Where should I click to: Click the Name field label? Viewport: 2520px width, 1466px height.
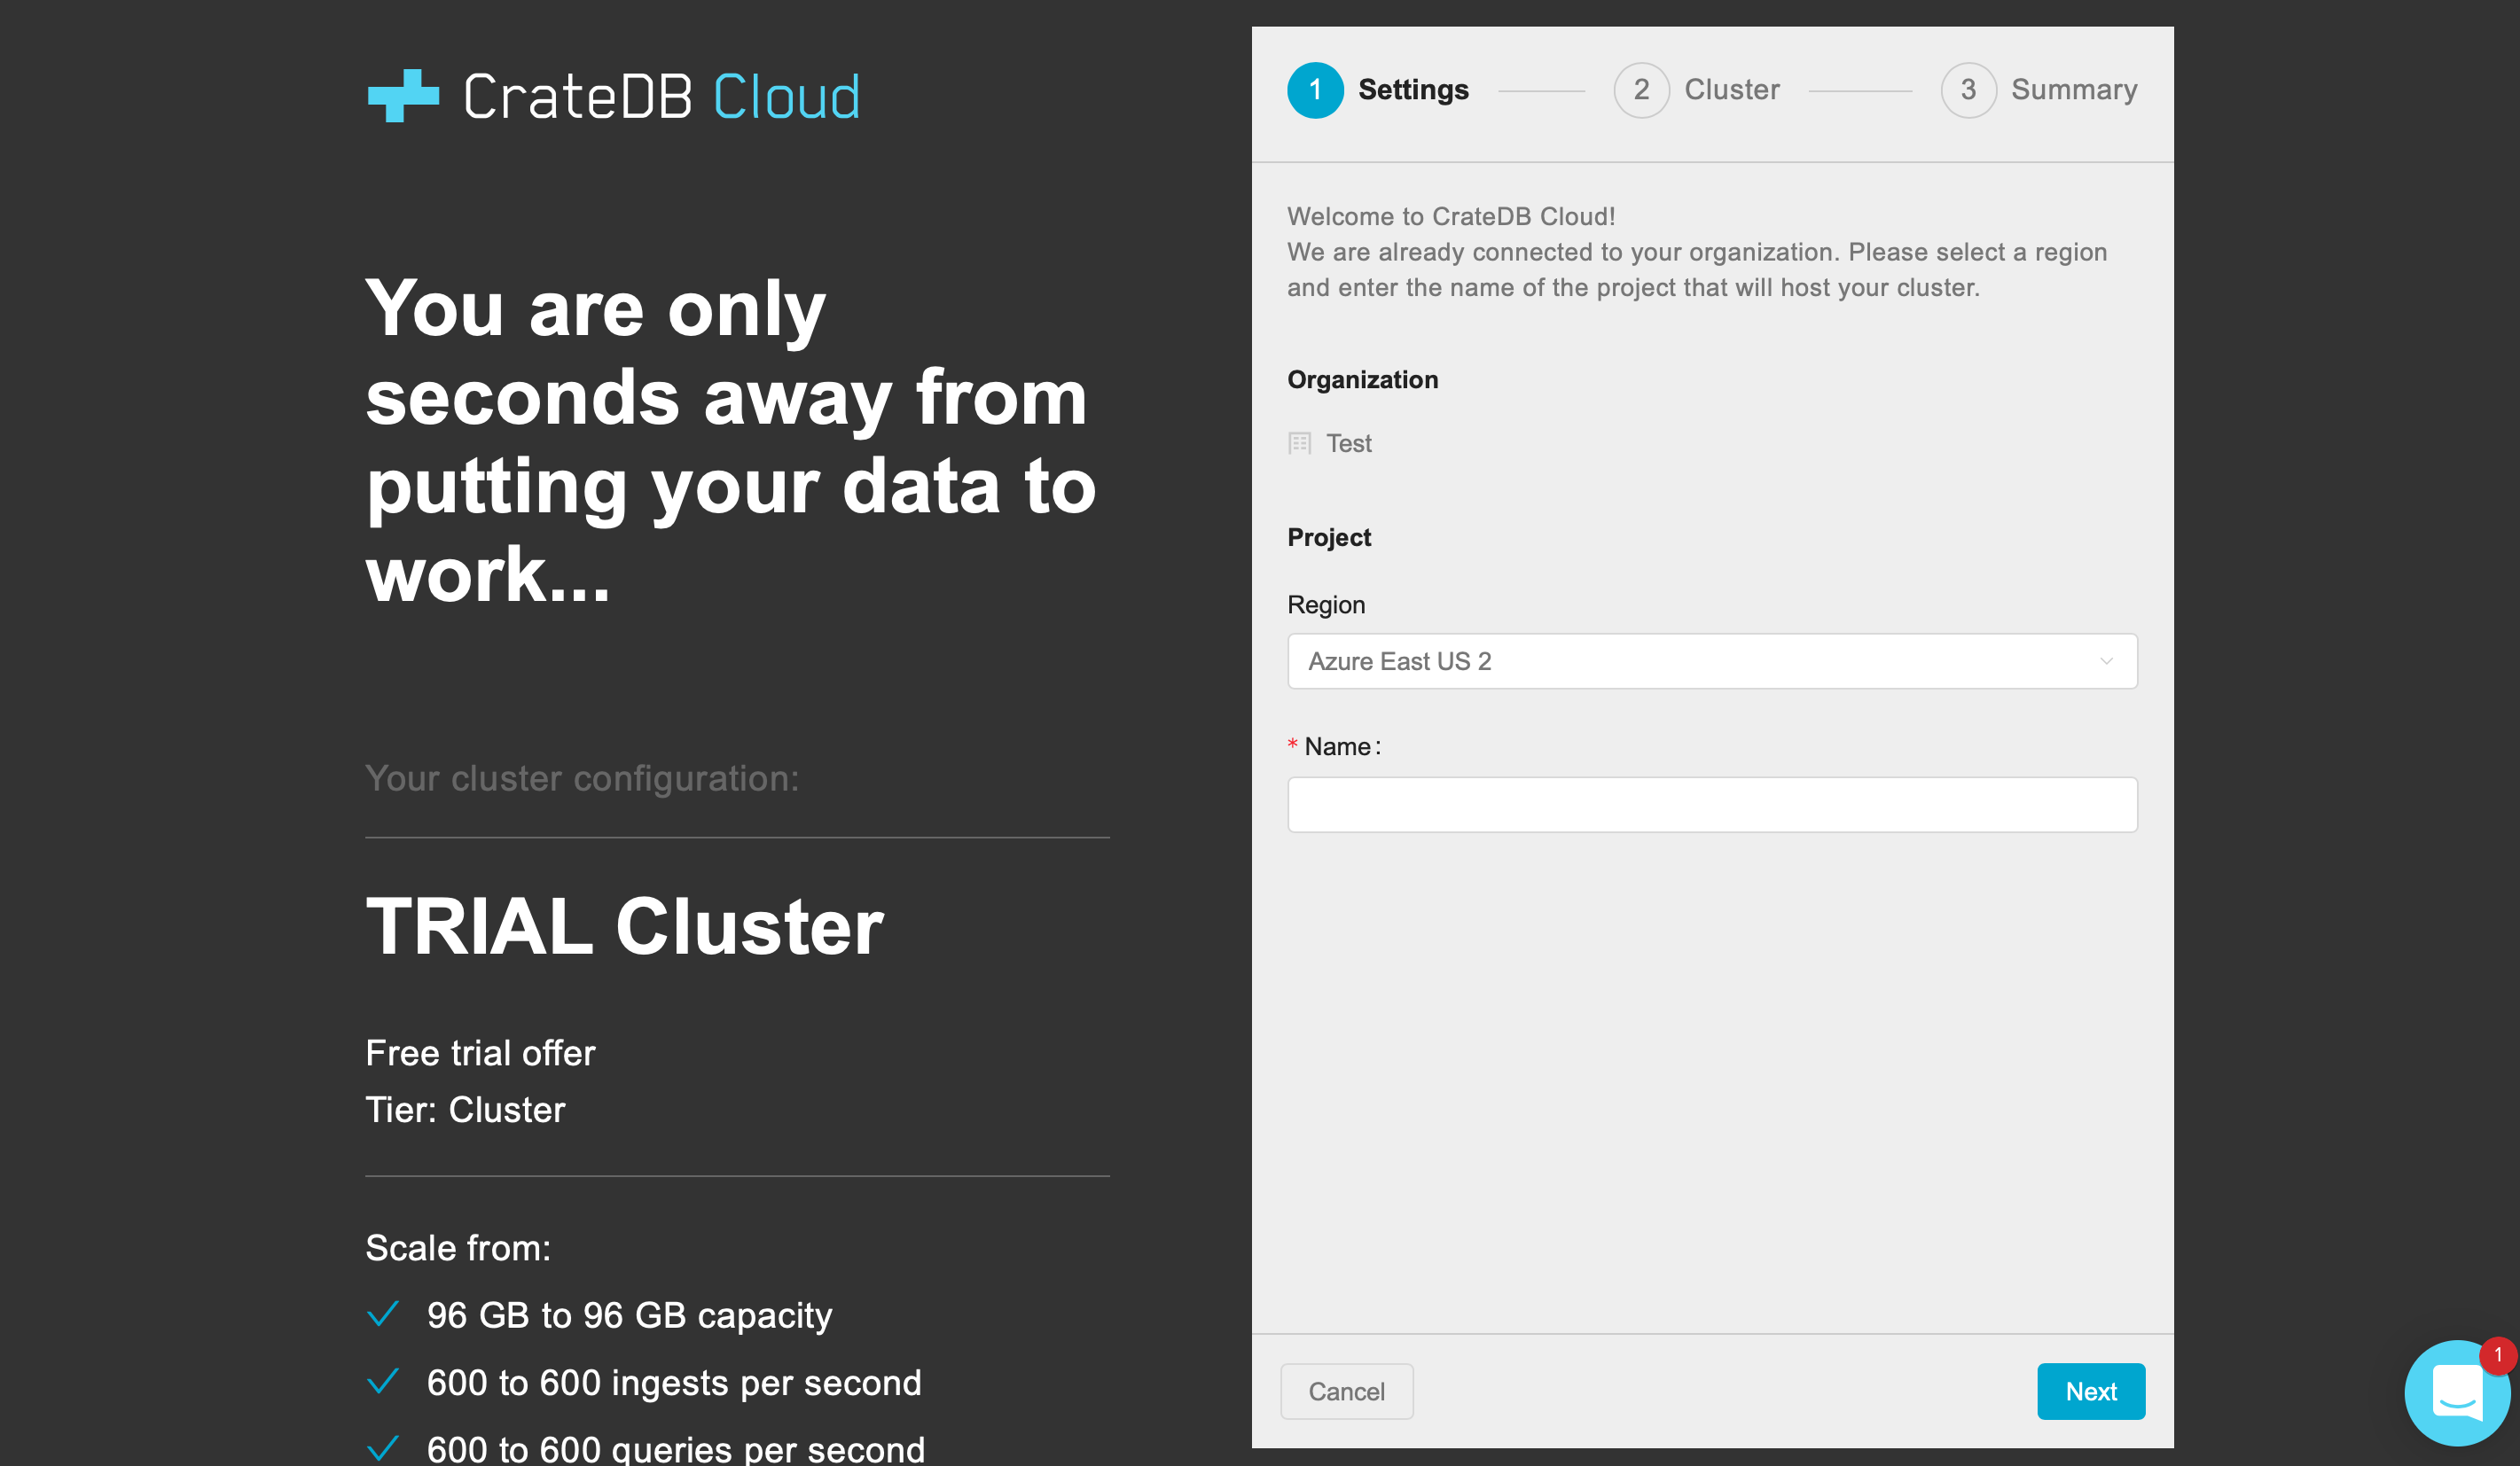[x=1342, y=746]
